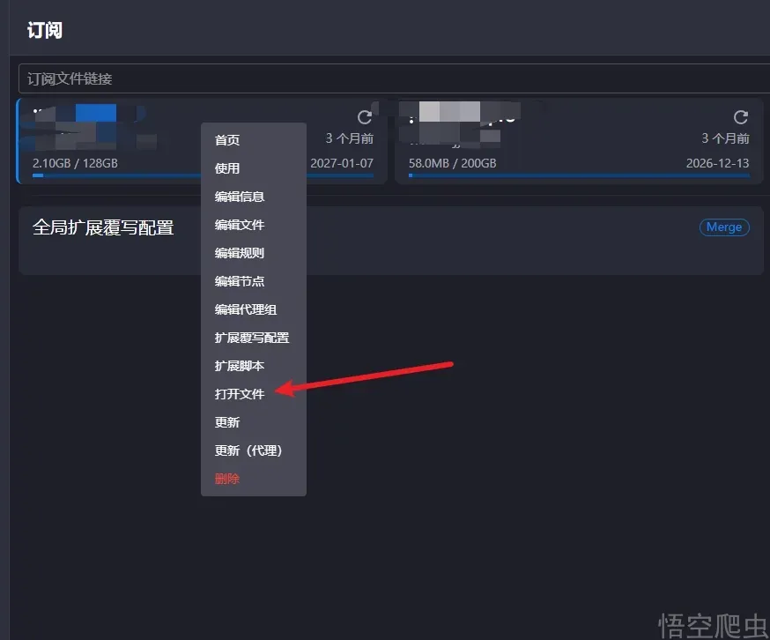Click 扩展覆写配置 in the context menu
Screen dimensions: 770x640
[x=252, y=338]
